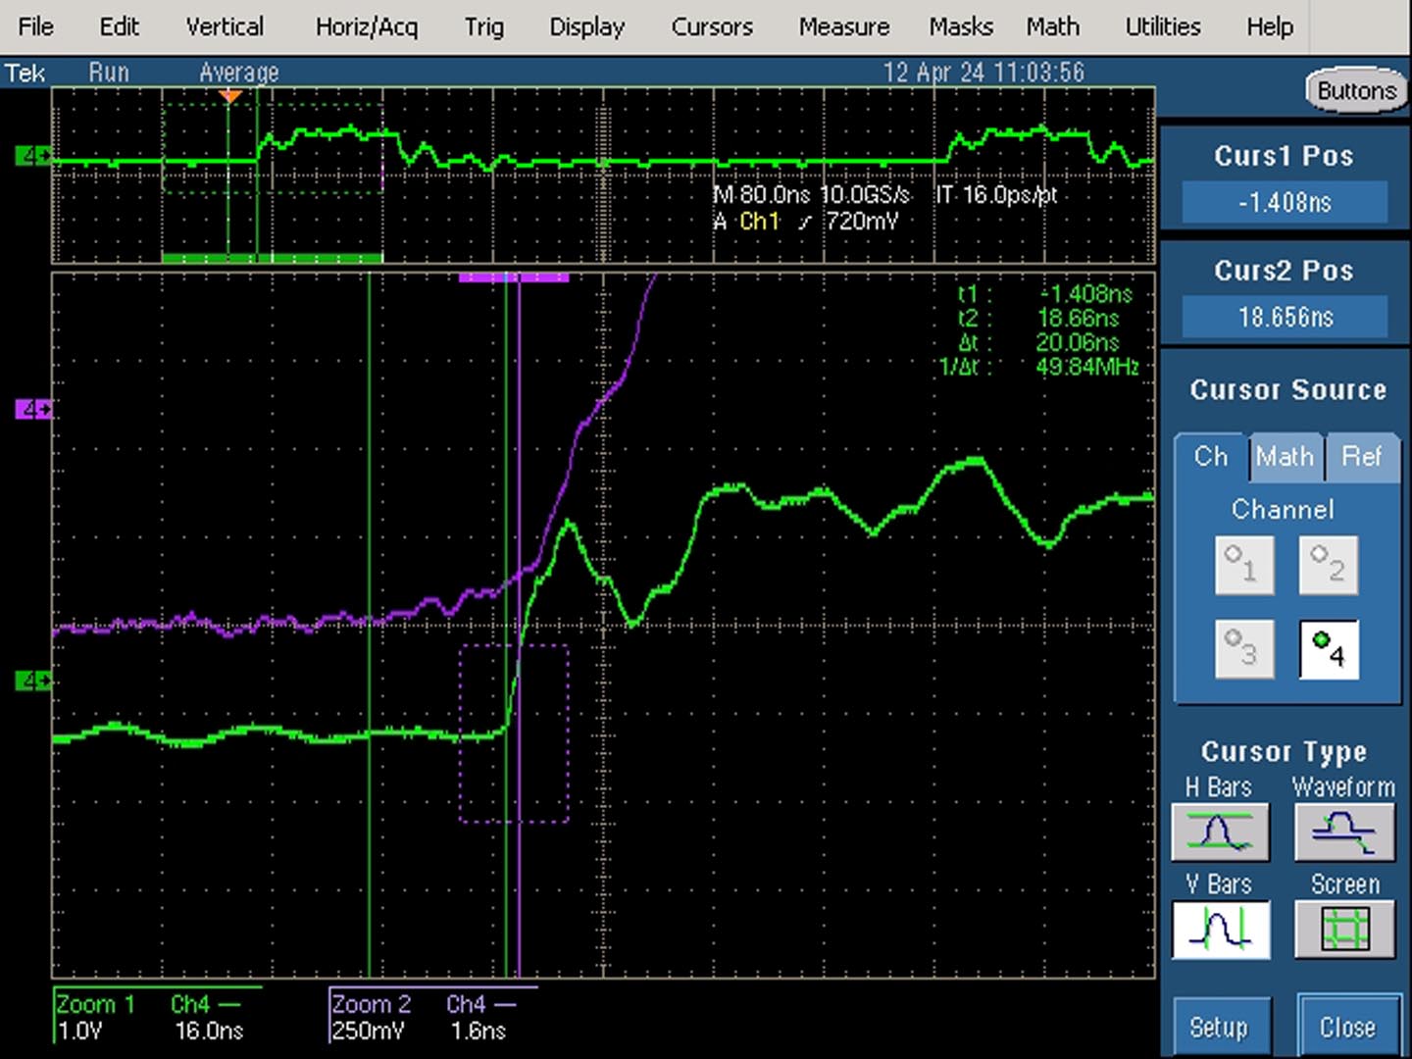The width and height of the screenshot is (1412, 1059).
Task: Select the Screen cursor type icon
Action: (1344, 929)
